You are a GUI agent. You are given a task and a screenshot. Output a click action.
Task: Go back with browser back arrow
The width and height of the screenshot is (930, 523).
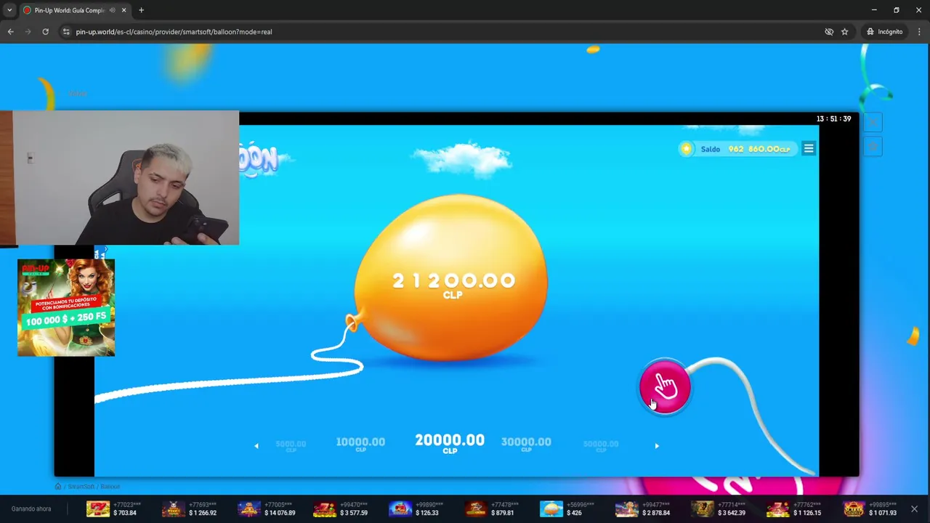tap(10, 32)
